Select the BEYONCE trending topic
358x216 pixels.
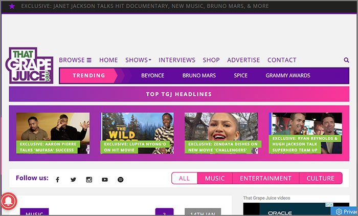(153, 75)
